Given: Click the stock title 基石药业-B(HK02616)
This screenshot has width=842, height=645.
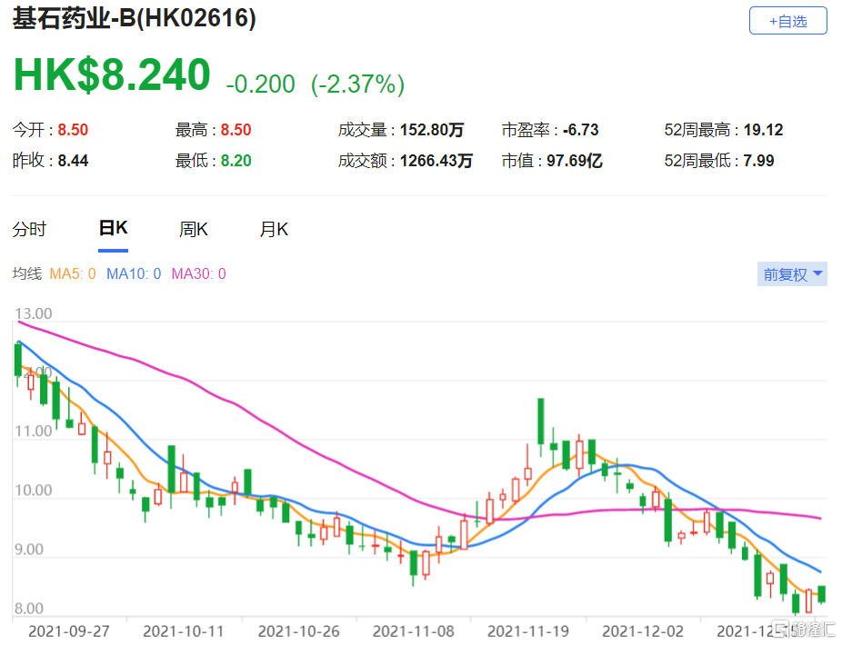Looking at the screenshot, I should (x=134, y=19).
